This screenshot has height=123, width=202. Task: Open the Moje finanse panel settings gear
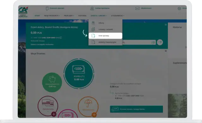[x=166, y=51]
